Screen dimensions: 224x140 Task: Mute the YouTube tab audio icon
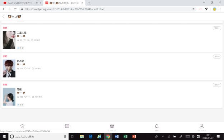(37, 3)
